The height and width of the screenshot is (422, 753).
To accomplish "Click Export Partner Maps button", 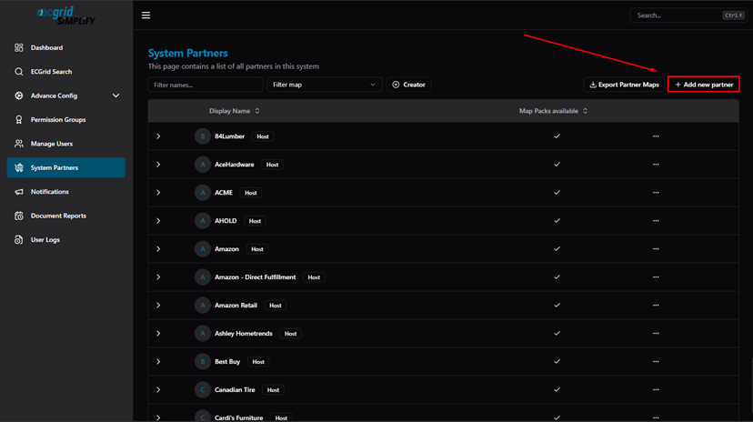I will (x=624, y=85).
